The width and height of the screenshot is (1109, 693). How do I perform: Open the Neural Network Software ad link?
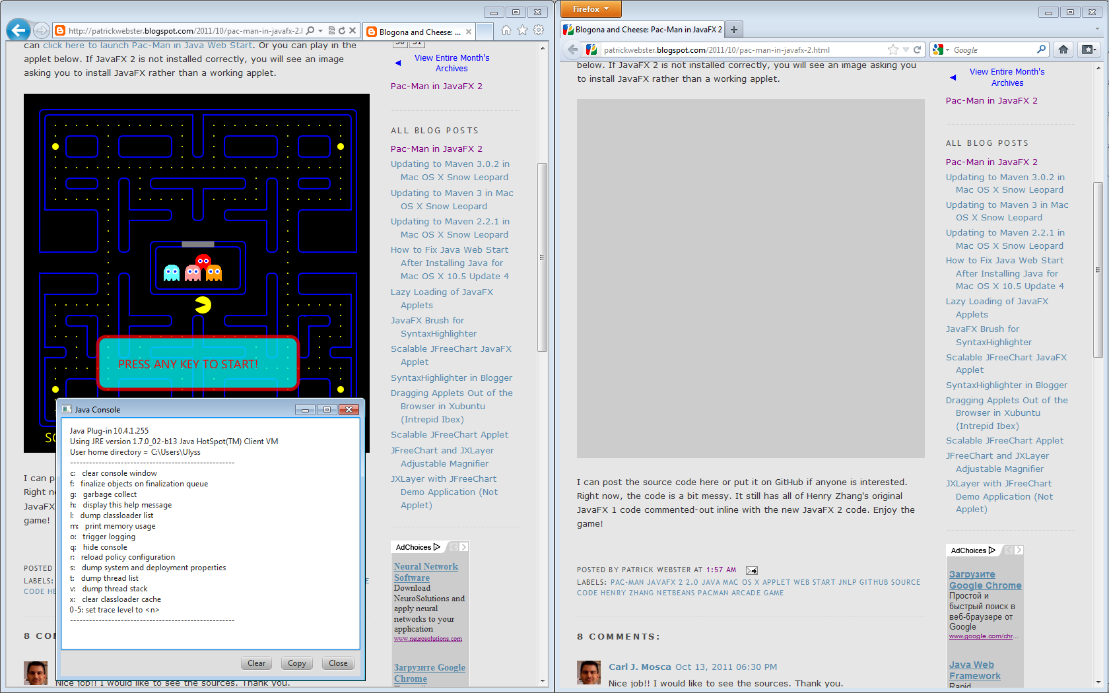coord(426,572)
